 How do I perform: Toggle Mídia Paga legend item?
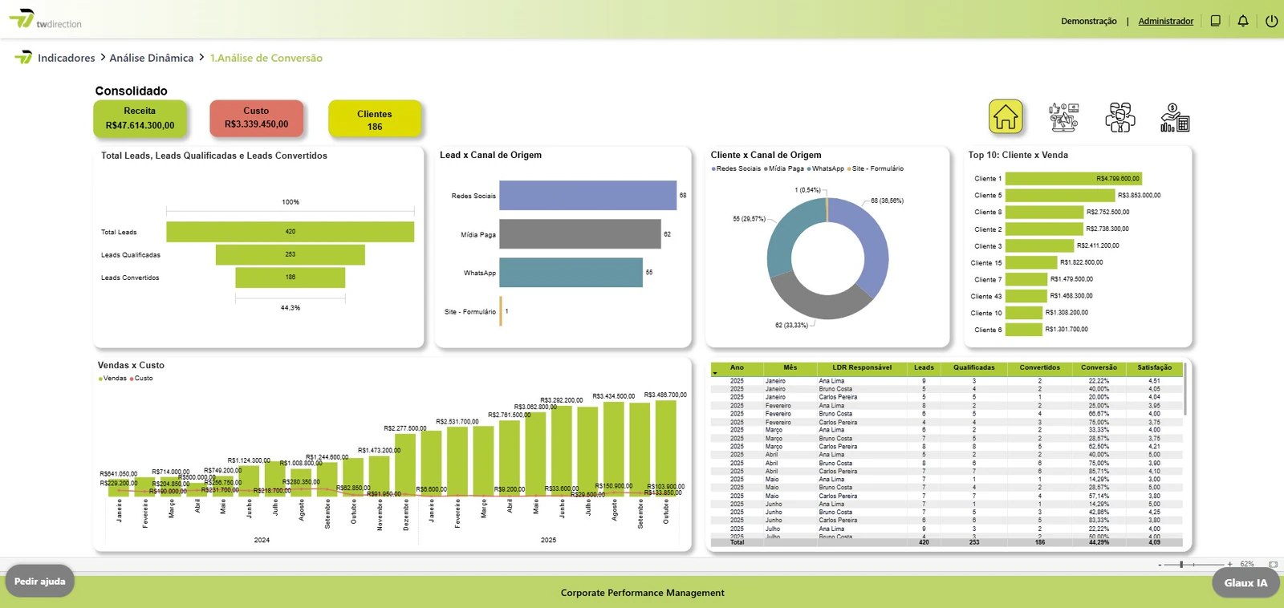point(784,168)
